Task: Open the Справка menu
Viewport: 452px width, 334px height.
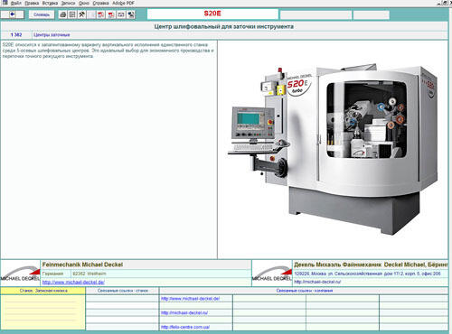Action: [100, 3]
